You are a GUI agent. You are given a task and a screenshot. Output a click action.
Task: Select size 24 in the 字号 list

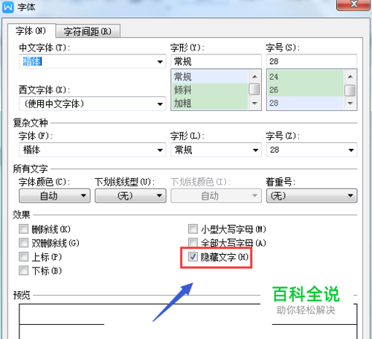pos(306,77)
